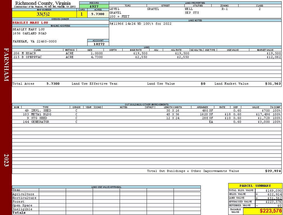The image size is (283, 215).
Task: Click the Forest row label
Action: pos(18,202)
